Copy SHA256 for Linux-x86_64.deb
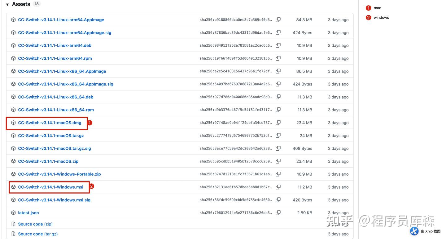 (278, 97)
